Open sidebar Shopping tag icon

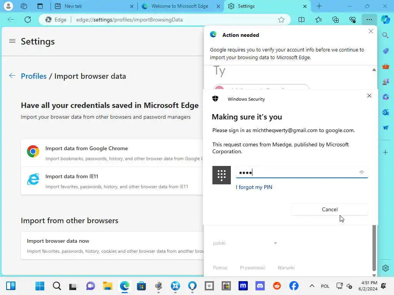tap(386, 51)
